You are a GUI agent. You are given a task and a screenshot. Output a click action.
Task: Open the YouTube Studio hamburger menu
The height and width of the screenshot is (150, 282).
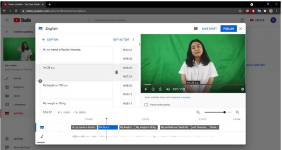pyautogui.click(x=7, y=20)
